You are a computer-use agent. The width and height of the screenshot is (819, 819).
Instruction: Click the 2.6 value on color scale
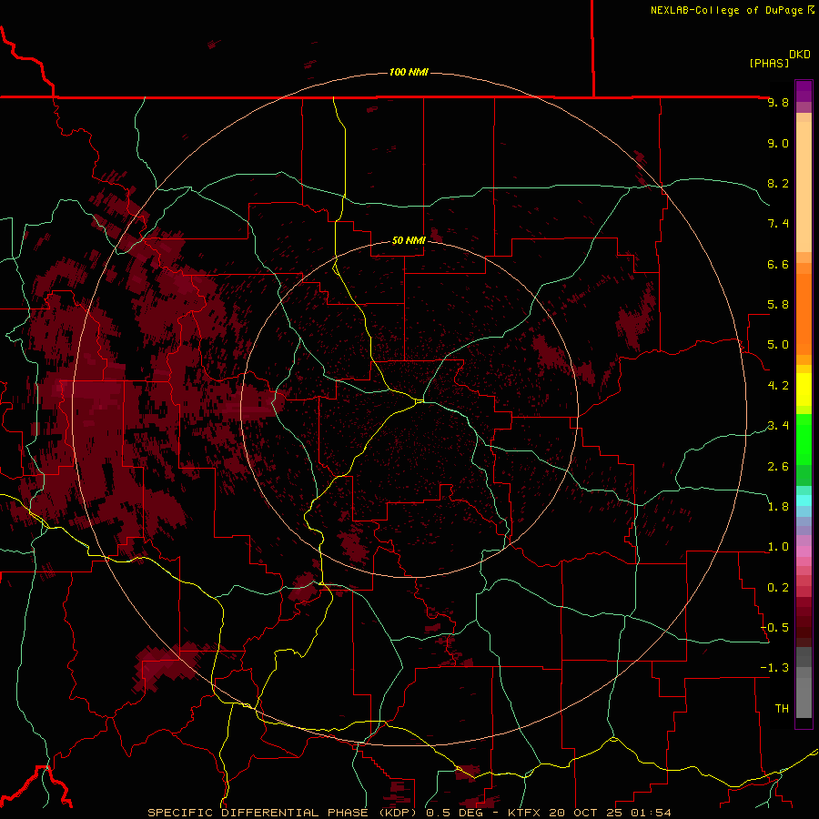pos(778,466)
